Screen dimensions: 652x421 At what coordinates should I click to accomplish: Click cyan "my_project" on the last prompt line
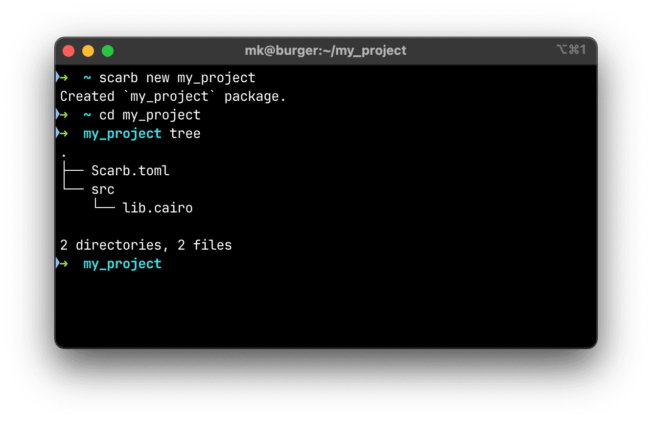[x=122, y=264]
